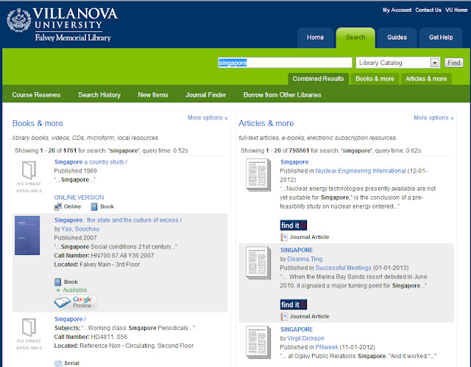This screenshot has height=367, width=471.
Task: Open the Get Help tab
Action: [441, 38]
